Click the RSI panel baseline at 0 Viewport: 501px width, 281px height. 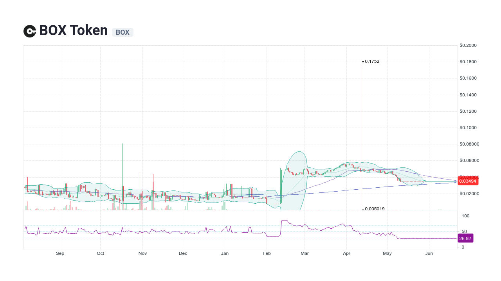463,247
